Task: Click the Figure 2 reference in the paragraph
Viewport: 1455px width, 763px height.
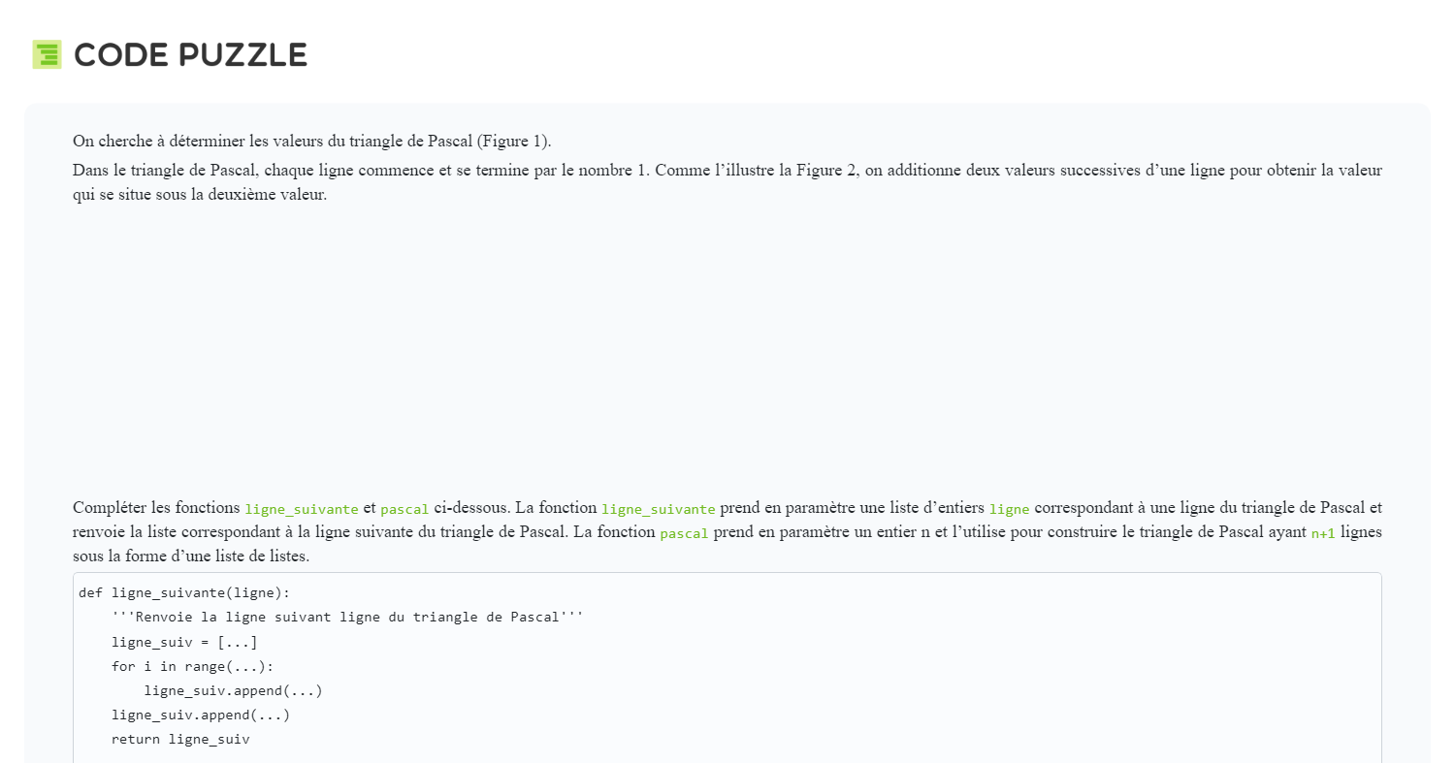Action: [x=819, y=171]
